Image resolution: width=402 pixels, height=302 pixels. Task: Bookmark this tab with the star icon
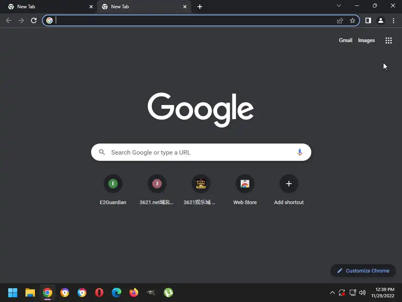353,20
